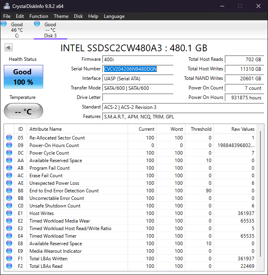Click status orb for E1 Host Writes

point(9,213)
